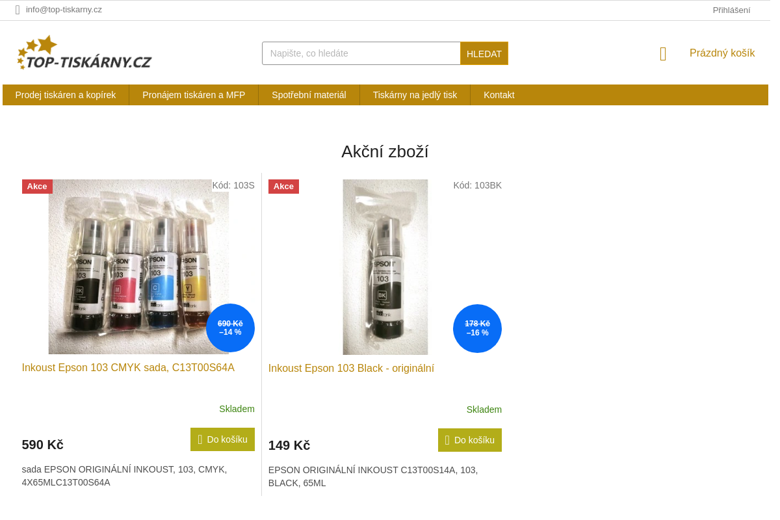Open Pronájem tiskáren a MFP menu
Viewport: 780px width, 520px height.
[194, 95]
